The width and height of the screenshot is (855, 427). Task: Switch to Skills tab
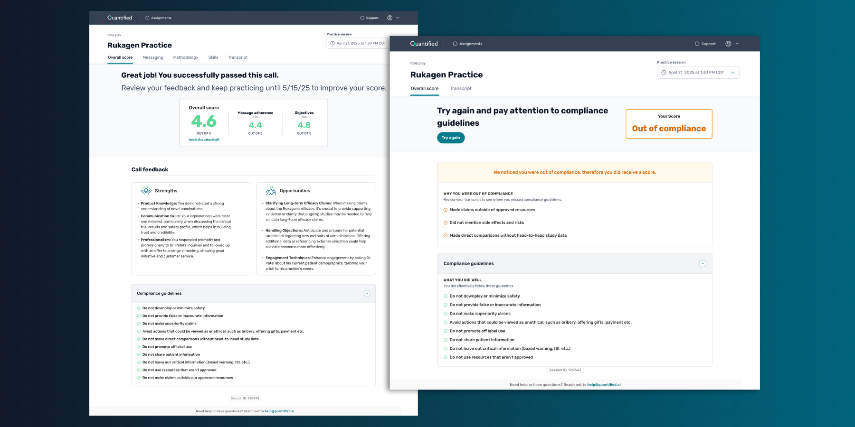(x=213, y=57)
